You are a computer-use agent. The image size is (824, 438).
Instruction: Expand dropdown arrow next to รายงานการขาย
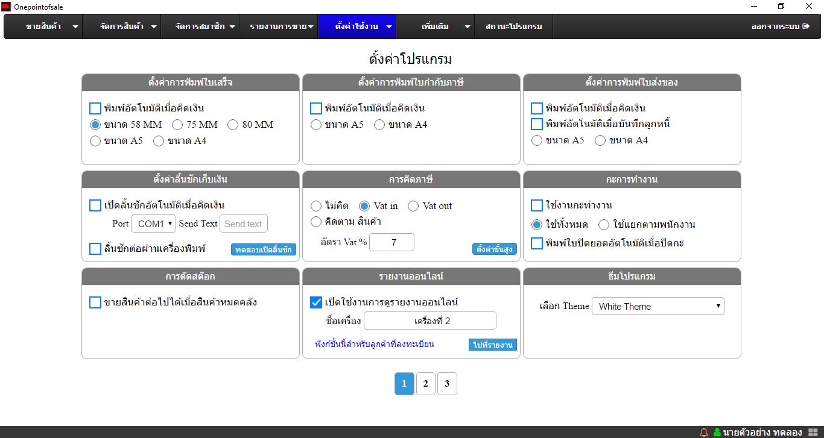click(311, 27)
